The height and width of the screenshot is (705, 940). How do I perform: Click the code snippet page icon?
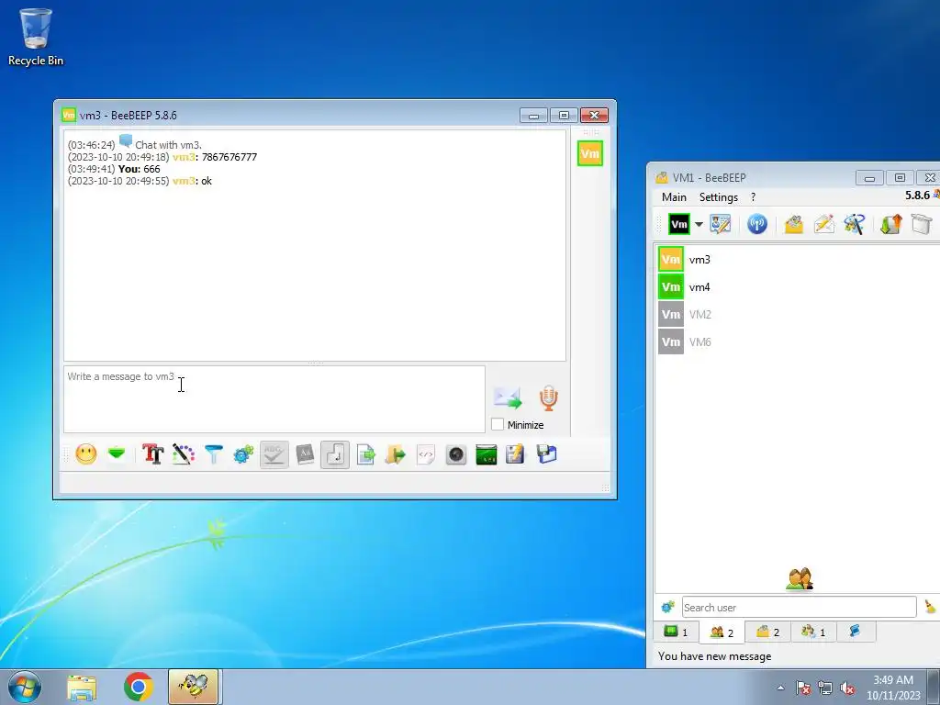[x=426, y=454]
